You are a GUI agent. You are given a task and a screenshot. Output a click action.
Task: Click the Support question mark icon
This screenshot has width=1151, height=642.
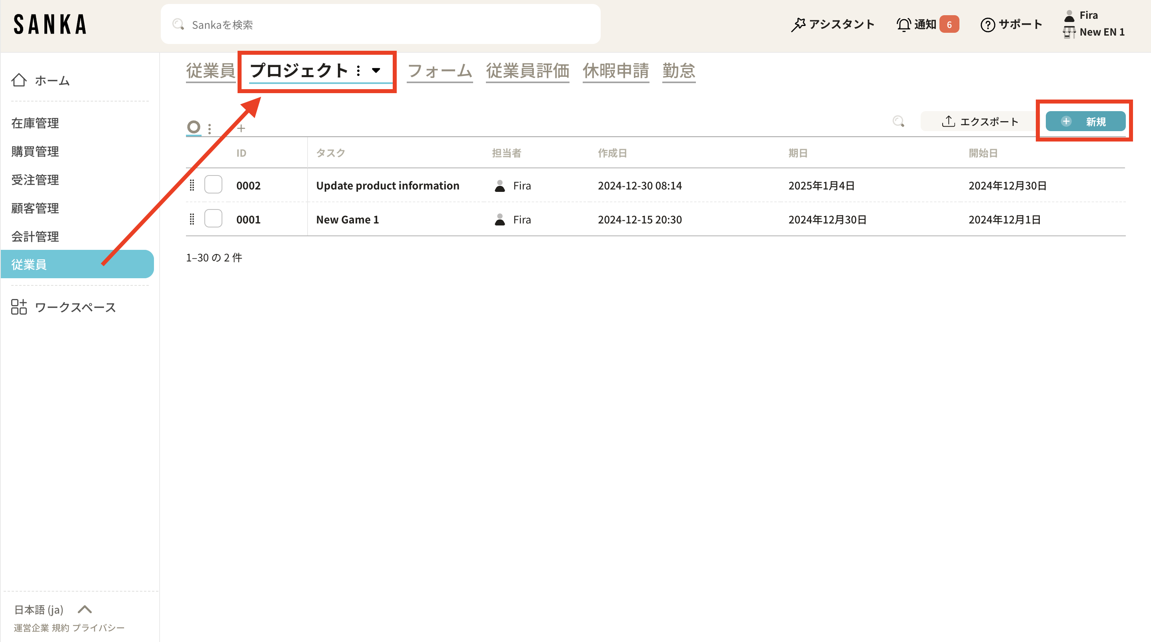987,24
